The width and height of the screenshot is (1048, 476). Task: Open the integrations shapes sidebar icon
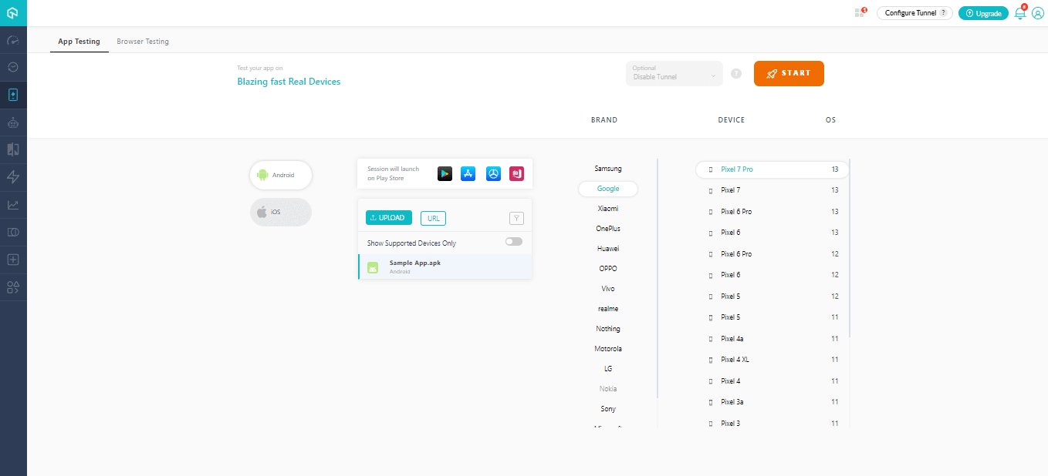point(13,287)
